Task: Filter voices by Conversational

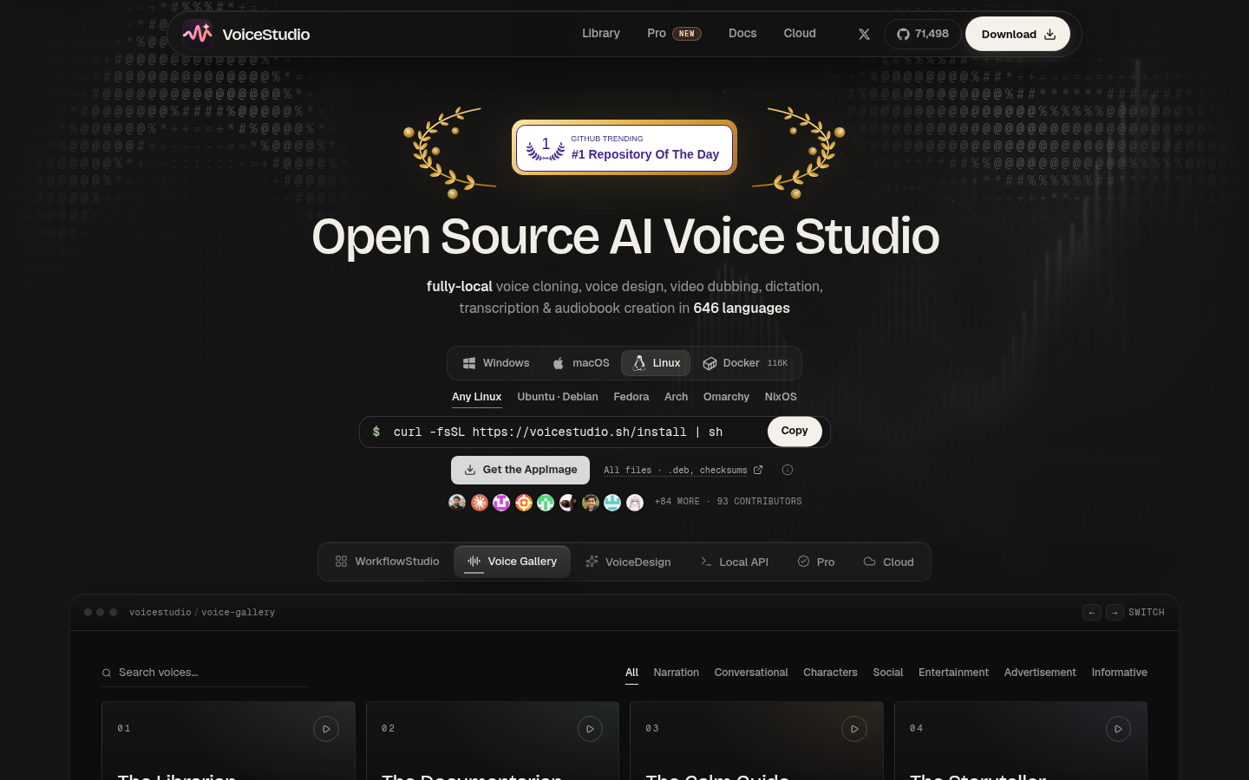Action: tap(751, 673)
